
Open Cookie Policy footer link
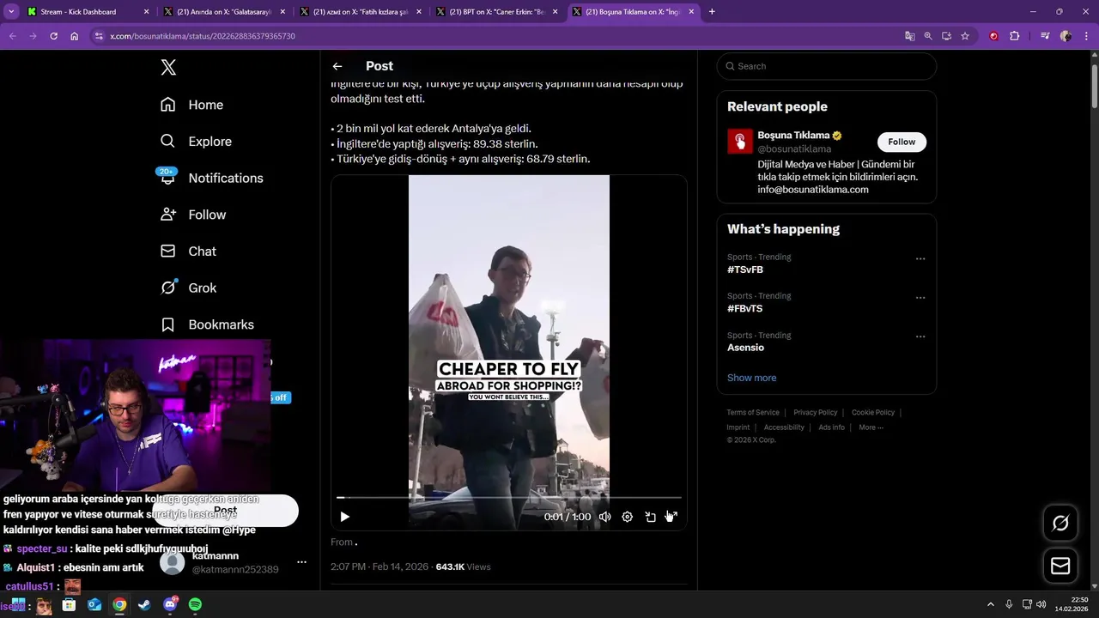point(872,413)
